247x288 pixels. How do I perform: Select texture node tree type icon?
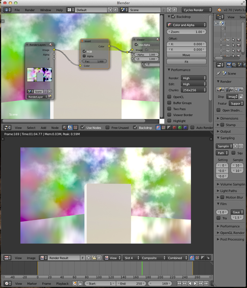coord(75,128)
